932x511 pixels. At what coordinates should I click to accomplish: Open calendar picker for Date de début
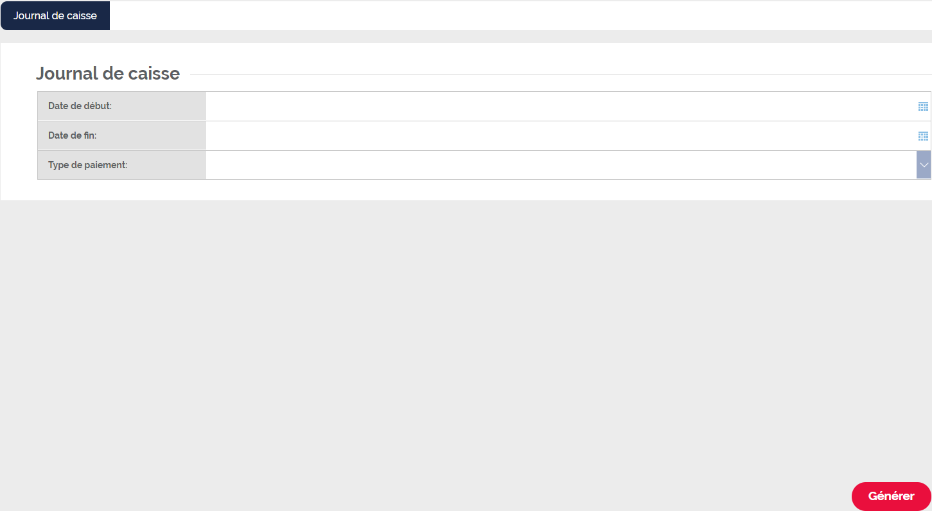coord(923,107)
